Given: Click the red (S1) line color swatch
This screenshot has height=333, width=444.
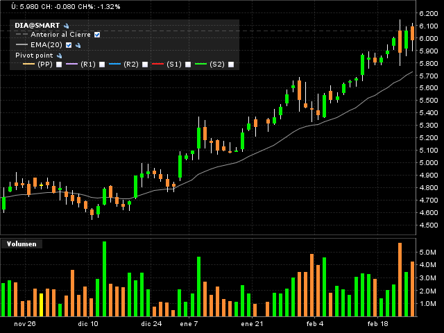Looking at the screenshot, I should tap(157, 65).
